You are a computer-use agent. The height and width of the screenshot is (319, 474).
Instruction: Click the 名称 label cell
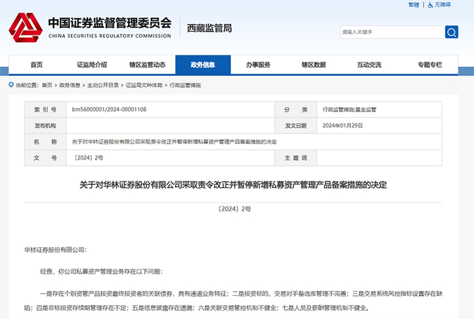(x=45, y=142)
